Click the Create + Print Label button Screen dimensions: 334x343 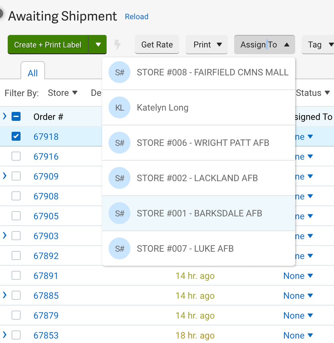pos(48,45)
